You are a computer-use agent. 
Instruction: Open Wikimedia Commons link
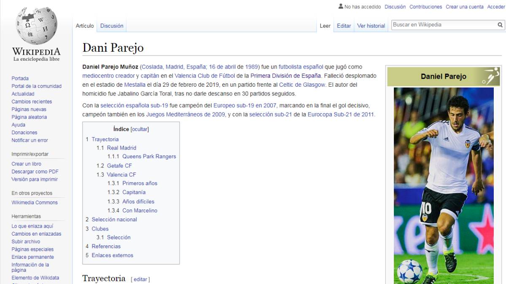[35, 202]
